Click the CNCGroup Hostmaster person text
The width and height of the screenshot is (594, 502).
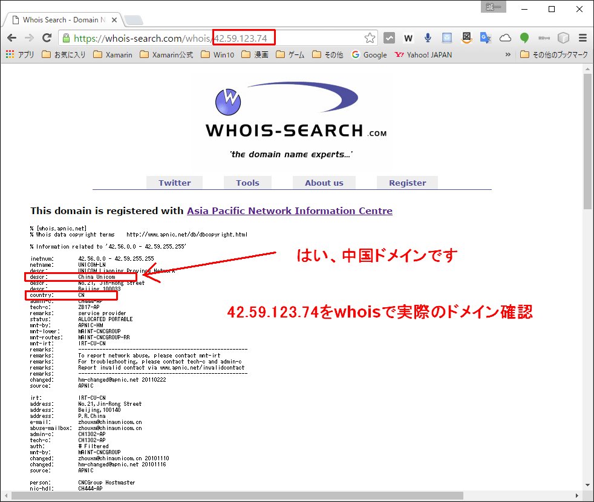coord(107,483)
